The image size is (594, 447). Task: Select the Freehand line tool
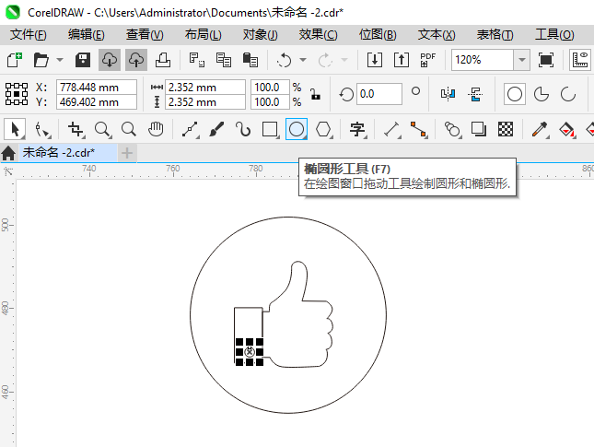(190, 129)
